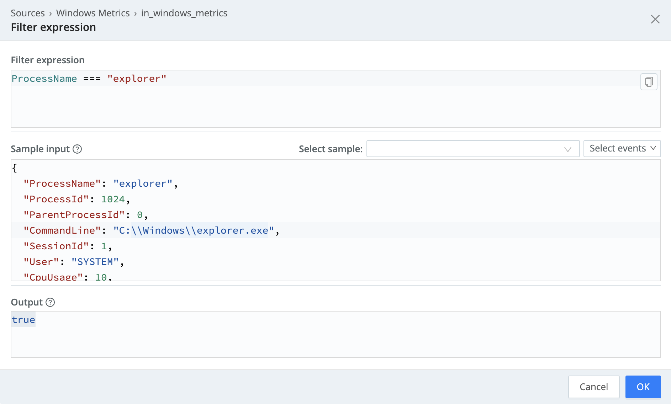Click OK to apply the filter
Viewport: 671px width, 404px height.
(x=643, y=387)
